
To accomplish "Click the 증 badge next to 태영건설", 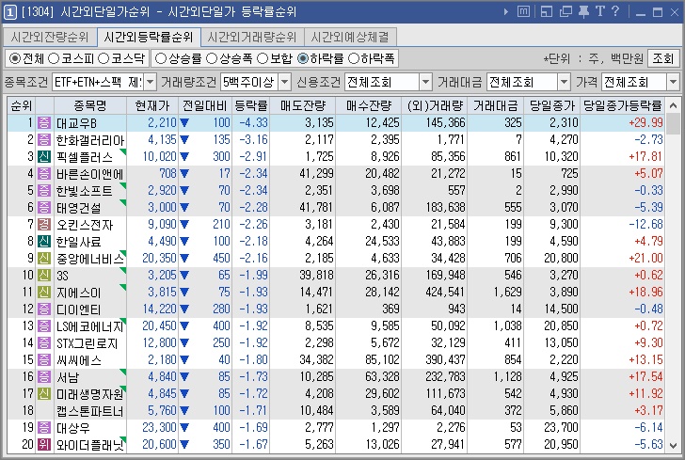I will click(44, 208).
